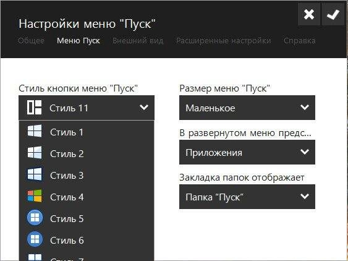Click the Закладка папок отображает label
This screenshot has height=261, width=348.
click(x=242, y=178)
